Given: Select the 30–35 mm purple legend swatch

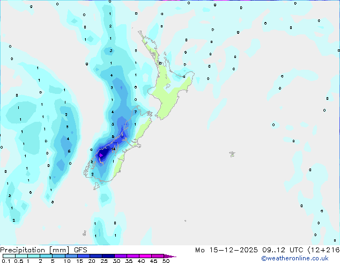Looking at the screenshot, I should coord(121,256).
